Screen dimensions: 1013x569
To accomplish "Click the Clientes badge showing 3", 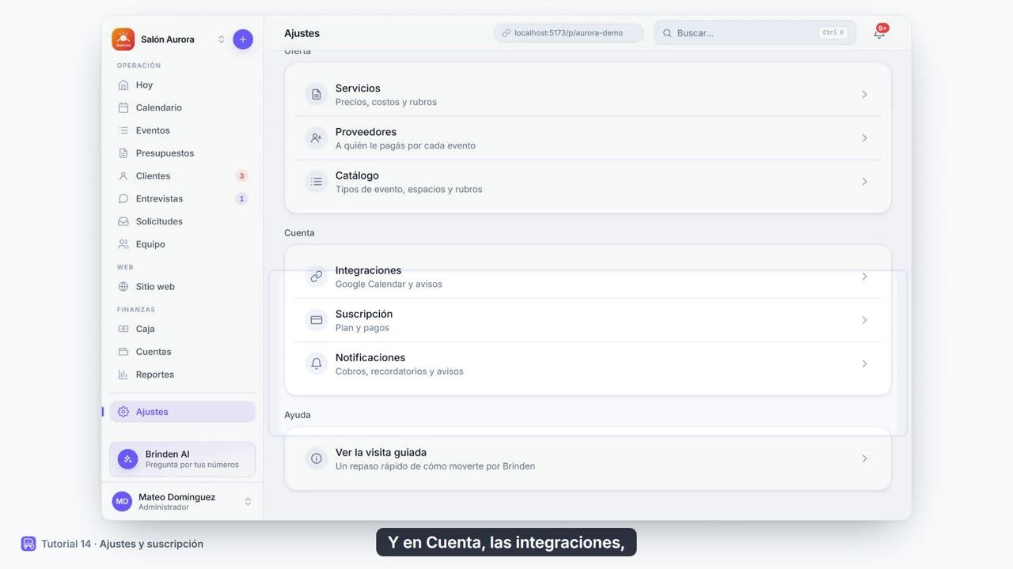I will [x=241, y=176].
